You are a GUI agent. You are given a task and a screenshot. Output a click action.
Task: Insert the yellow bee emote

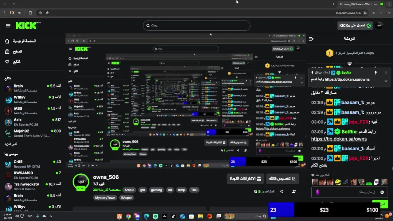click(x=338, y=182)
